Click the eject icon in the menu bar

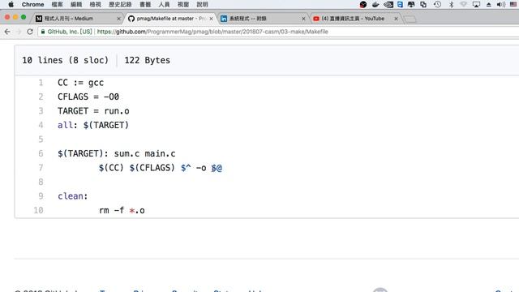(x=488, y=4)
